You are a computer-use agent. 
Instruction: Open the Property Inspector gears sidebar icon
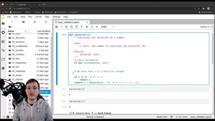click(3, 50)
